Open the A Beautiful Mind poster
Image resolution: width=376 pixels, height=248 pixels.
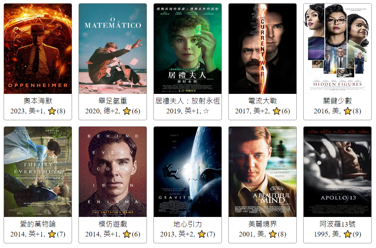click(x=263, y=172)
